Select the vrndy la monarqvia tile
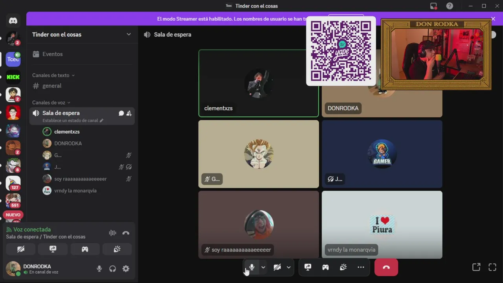 (382, 225)
